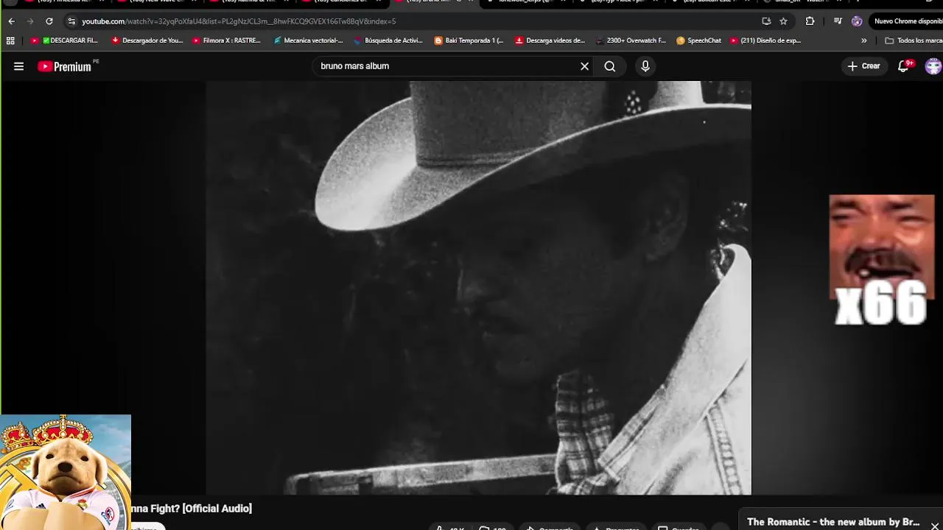This screenshot has width=943, height=530.
Task: Open the 'Mecanica vectorial-...' bookmark
Action: coord(308,40)
